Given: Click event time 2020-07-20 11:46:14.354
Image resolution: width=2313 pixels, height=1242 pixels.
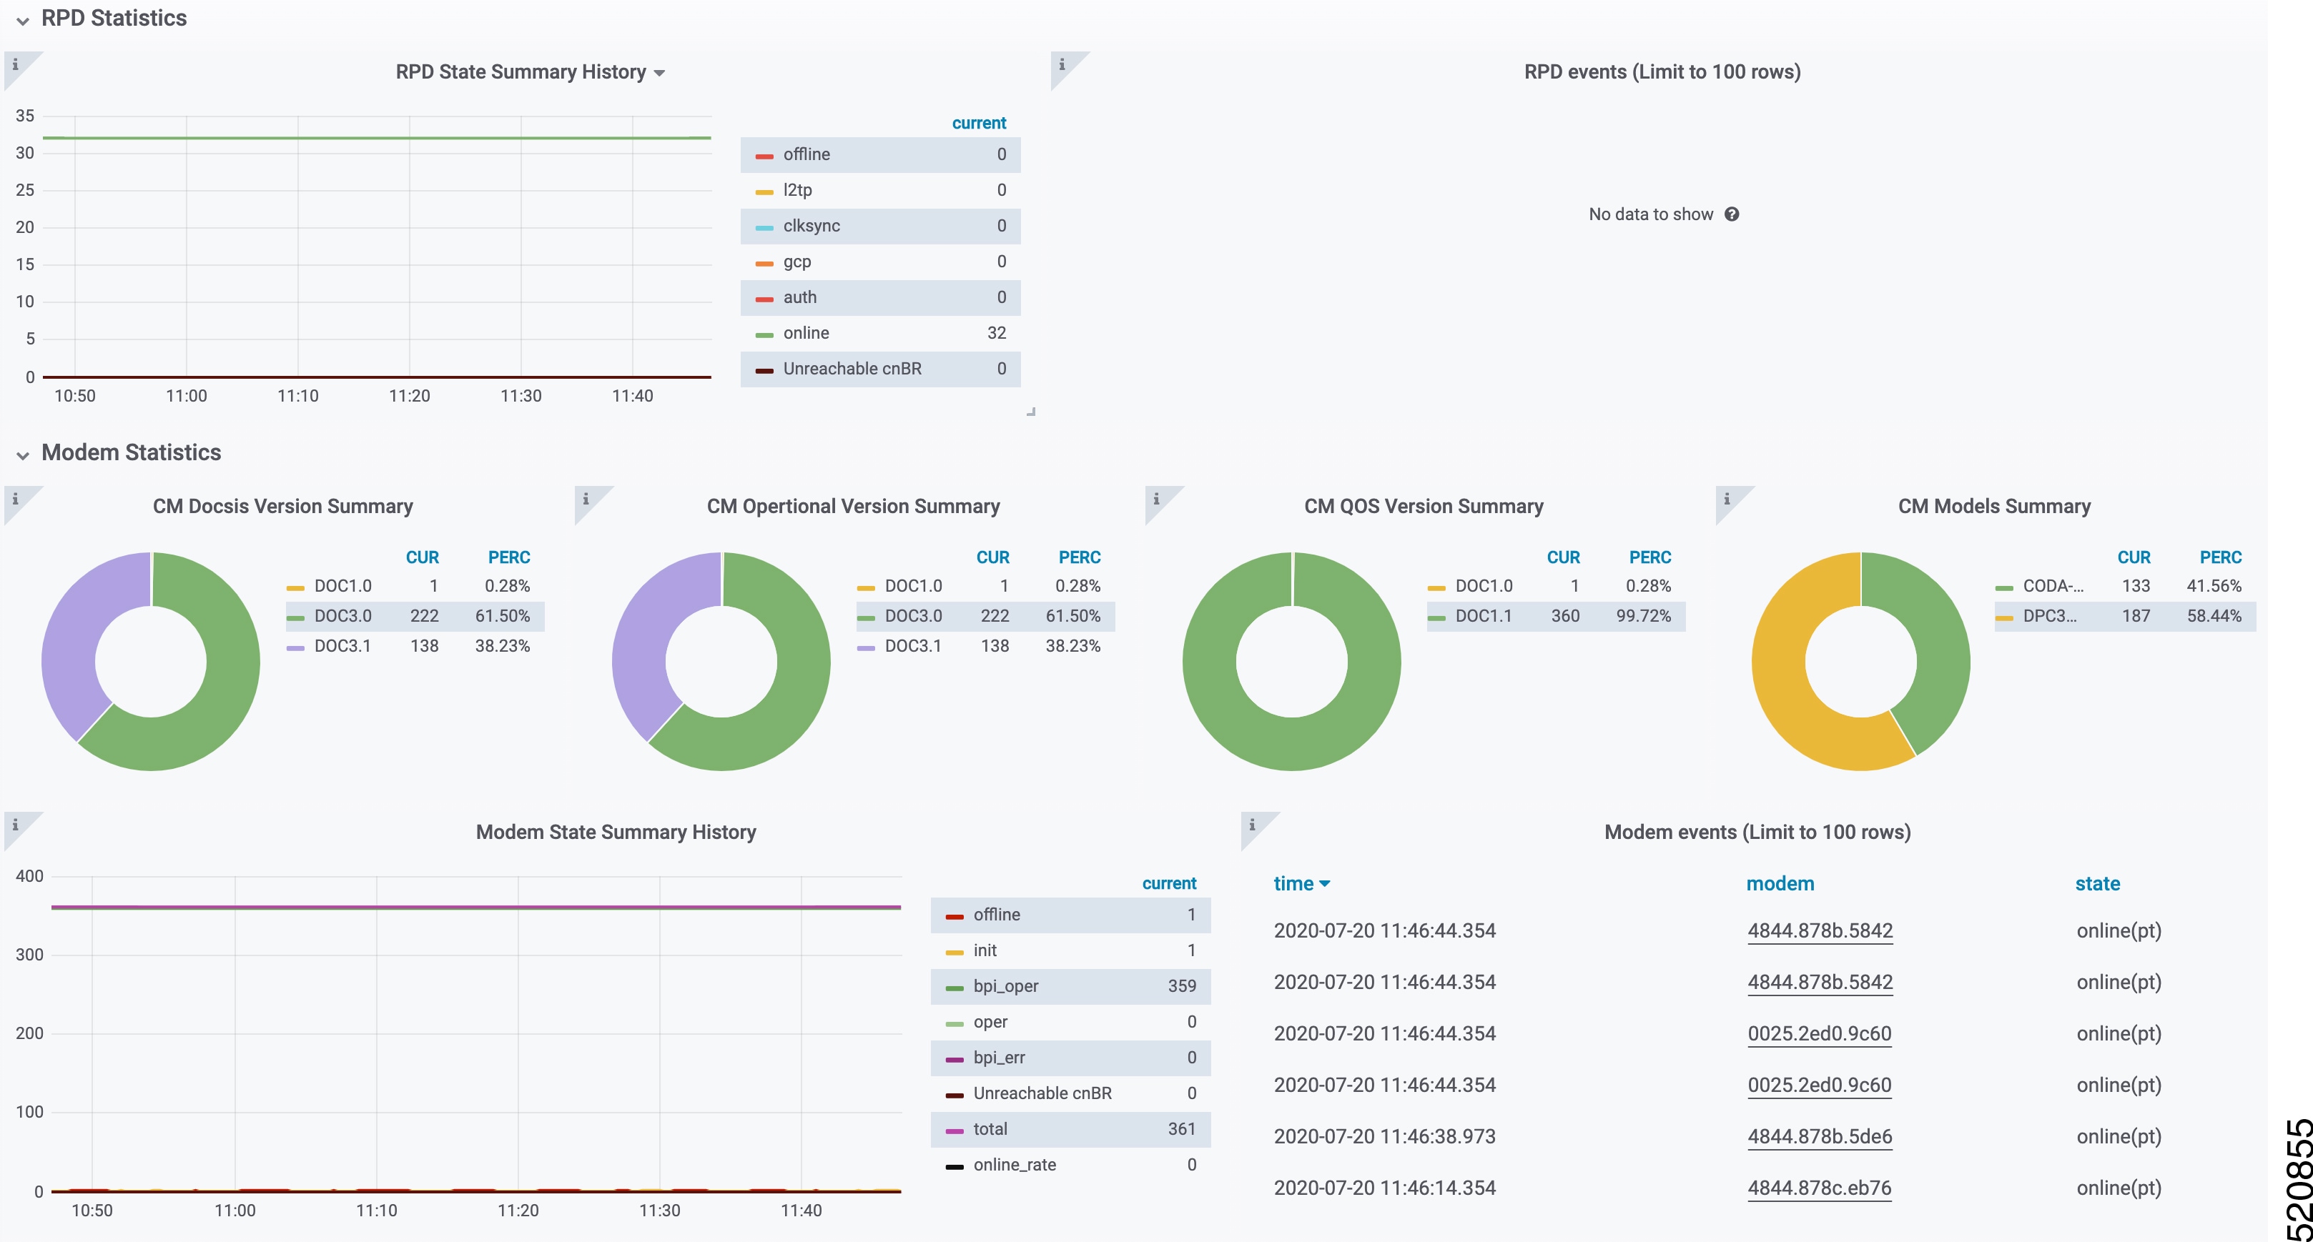Looking at the screenshot, I should (1384, 1188).
